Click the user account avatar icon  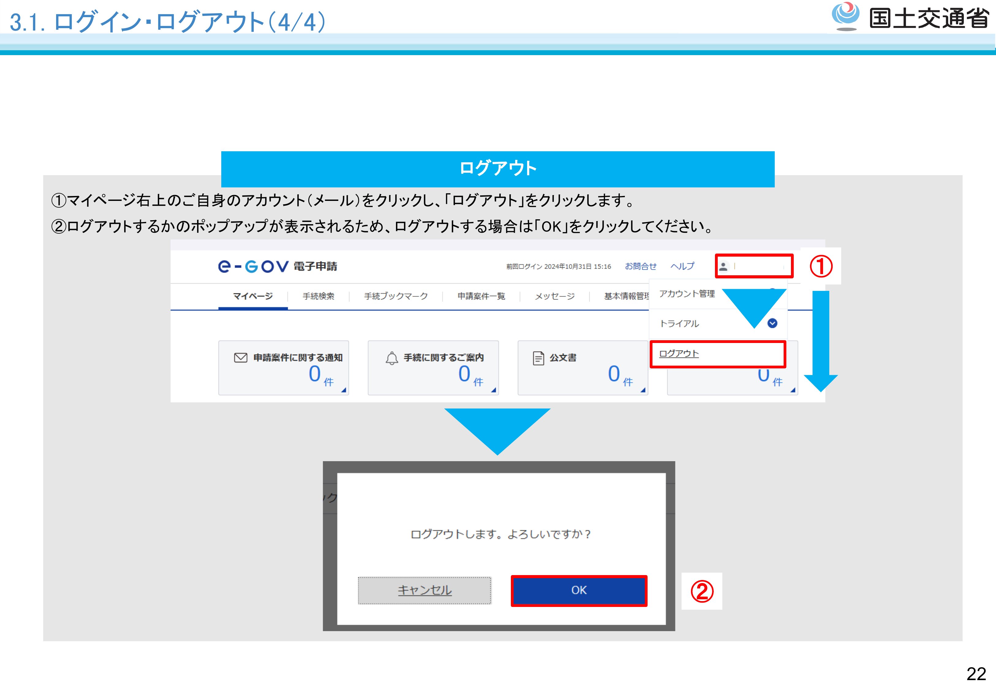[723, 266]
